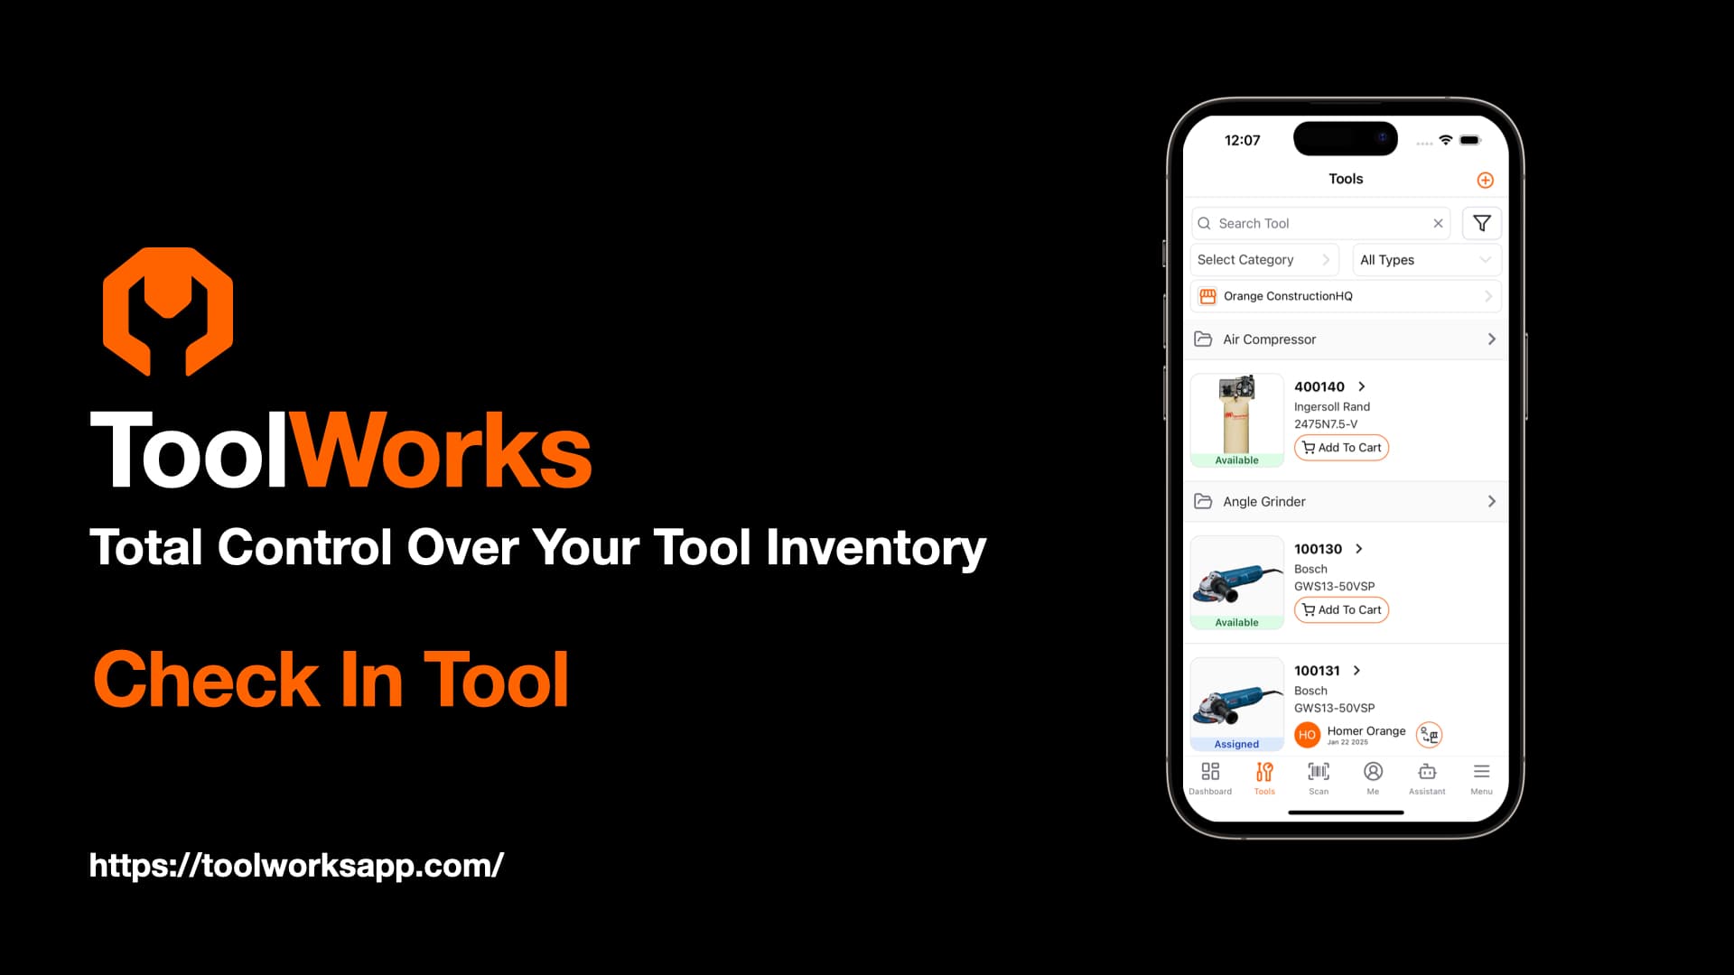Clear the search field X icon
Screen dimensions: 1734x975
tap(1438, 223)
